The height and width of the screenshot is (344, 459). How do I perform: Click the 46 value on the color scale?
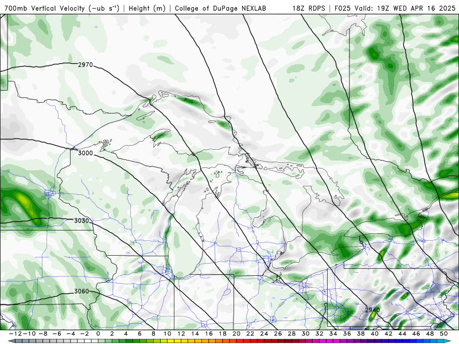(416, 334)
